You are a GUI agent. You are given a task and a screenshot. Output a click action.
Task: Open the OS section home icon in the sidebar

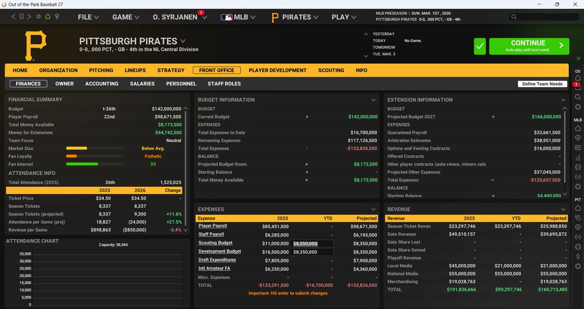click(x=578, y=78)
